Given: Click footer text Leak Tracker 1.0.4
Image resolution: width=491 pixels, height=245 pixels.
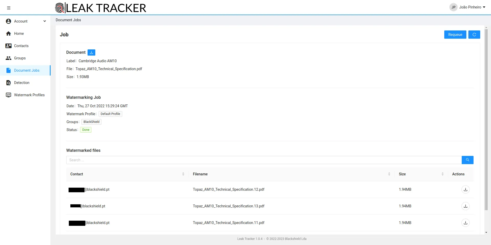Looking at the screenshot, I should click(250, 239).
